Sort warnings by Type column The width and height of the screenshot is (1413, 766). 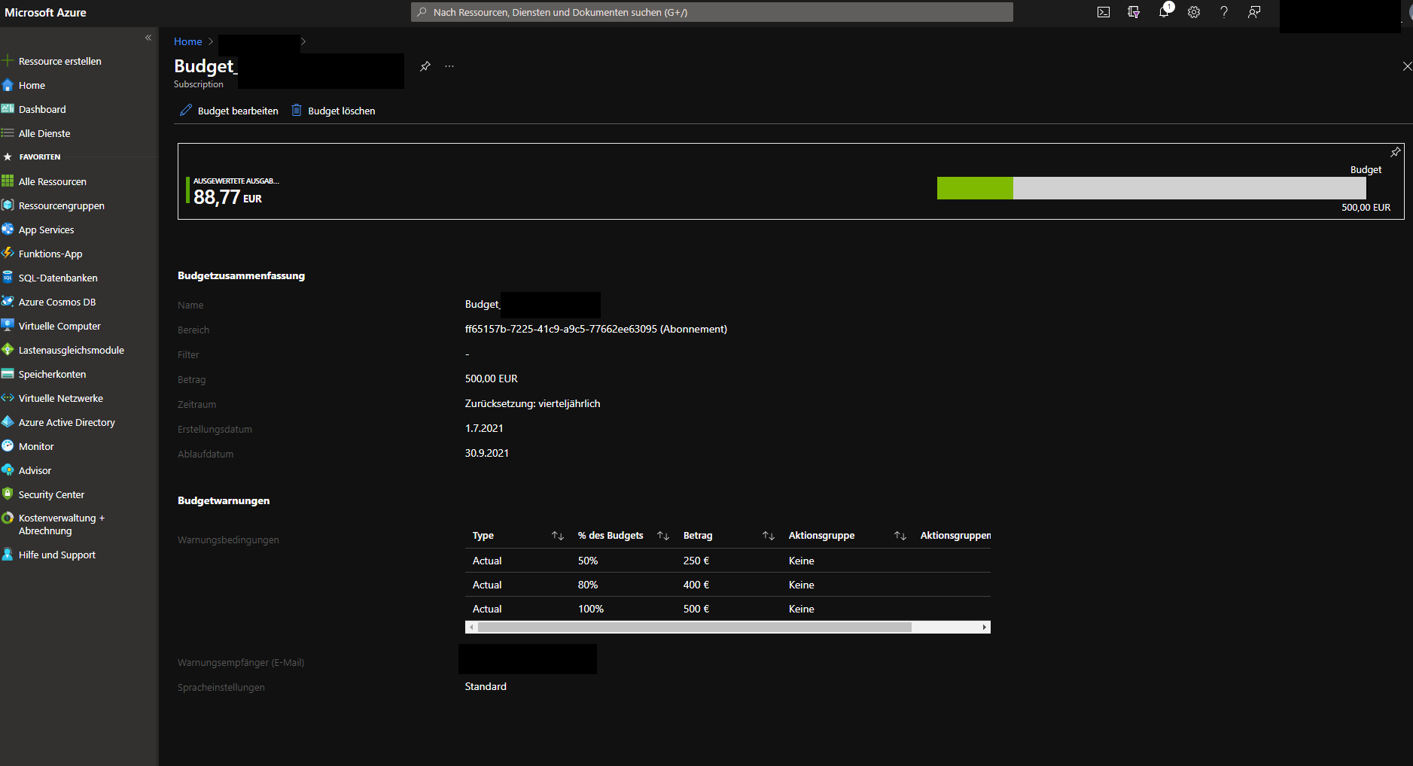pos(557,536)
